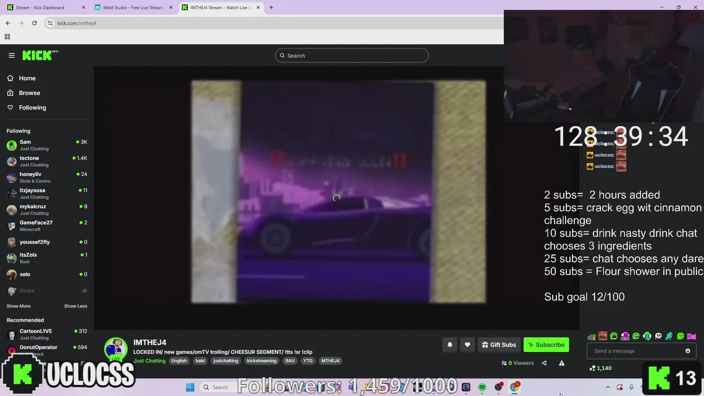Click the Gift Subs button
The image size is (704, 396).
(x=499, y=345)
